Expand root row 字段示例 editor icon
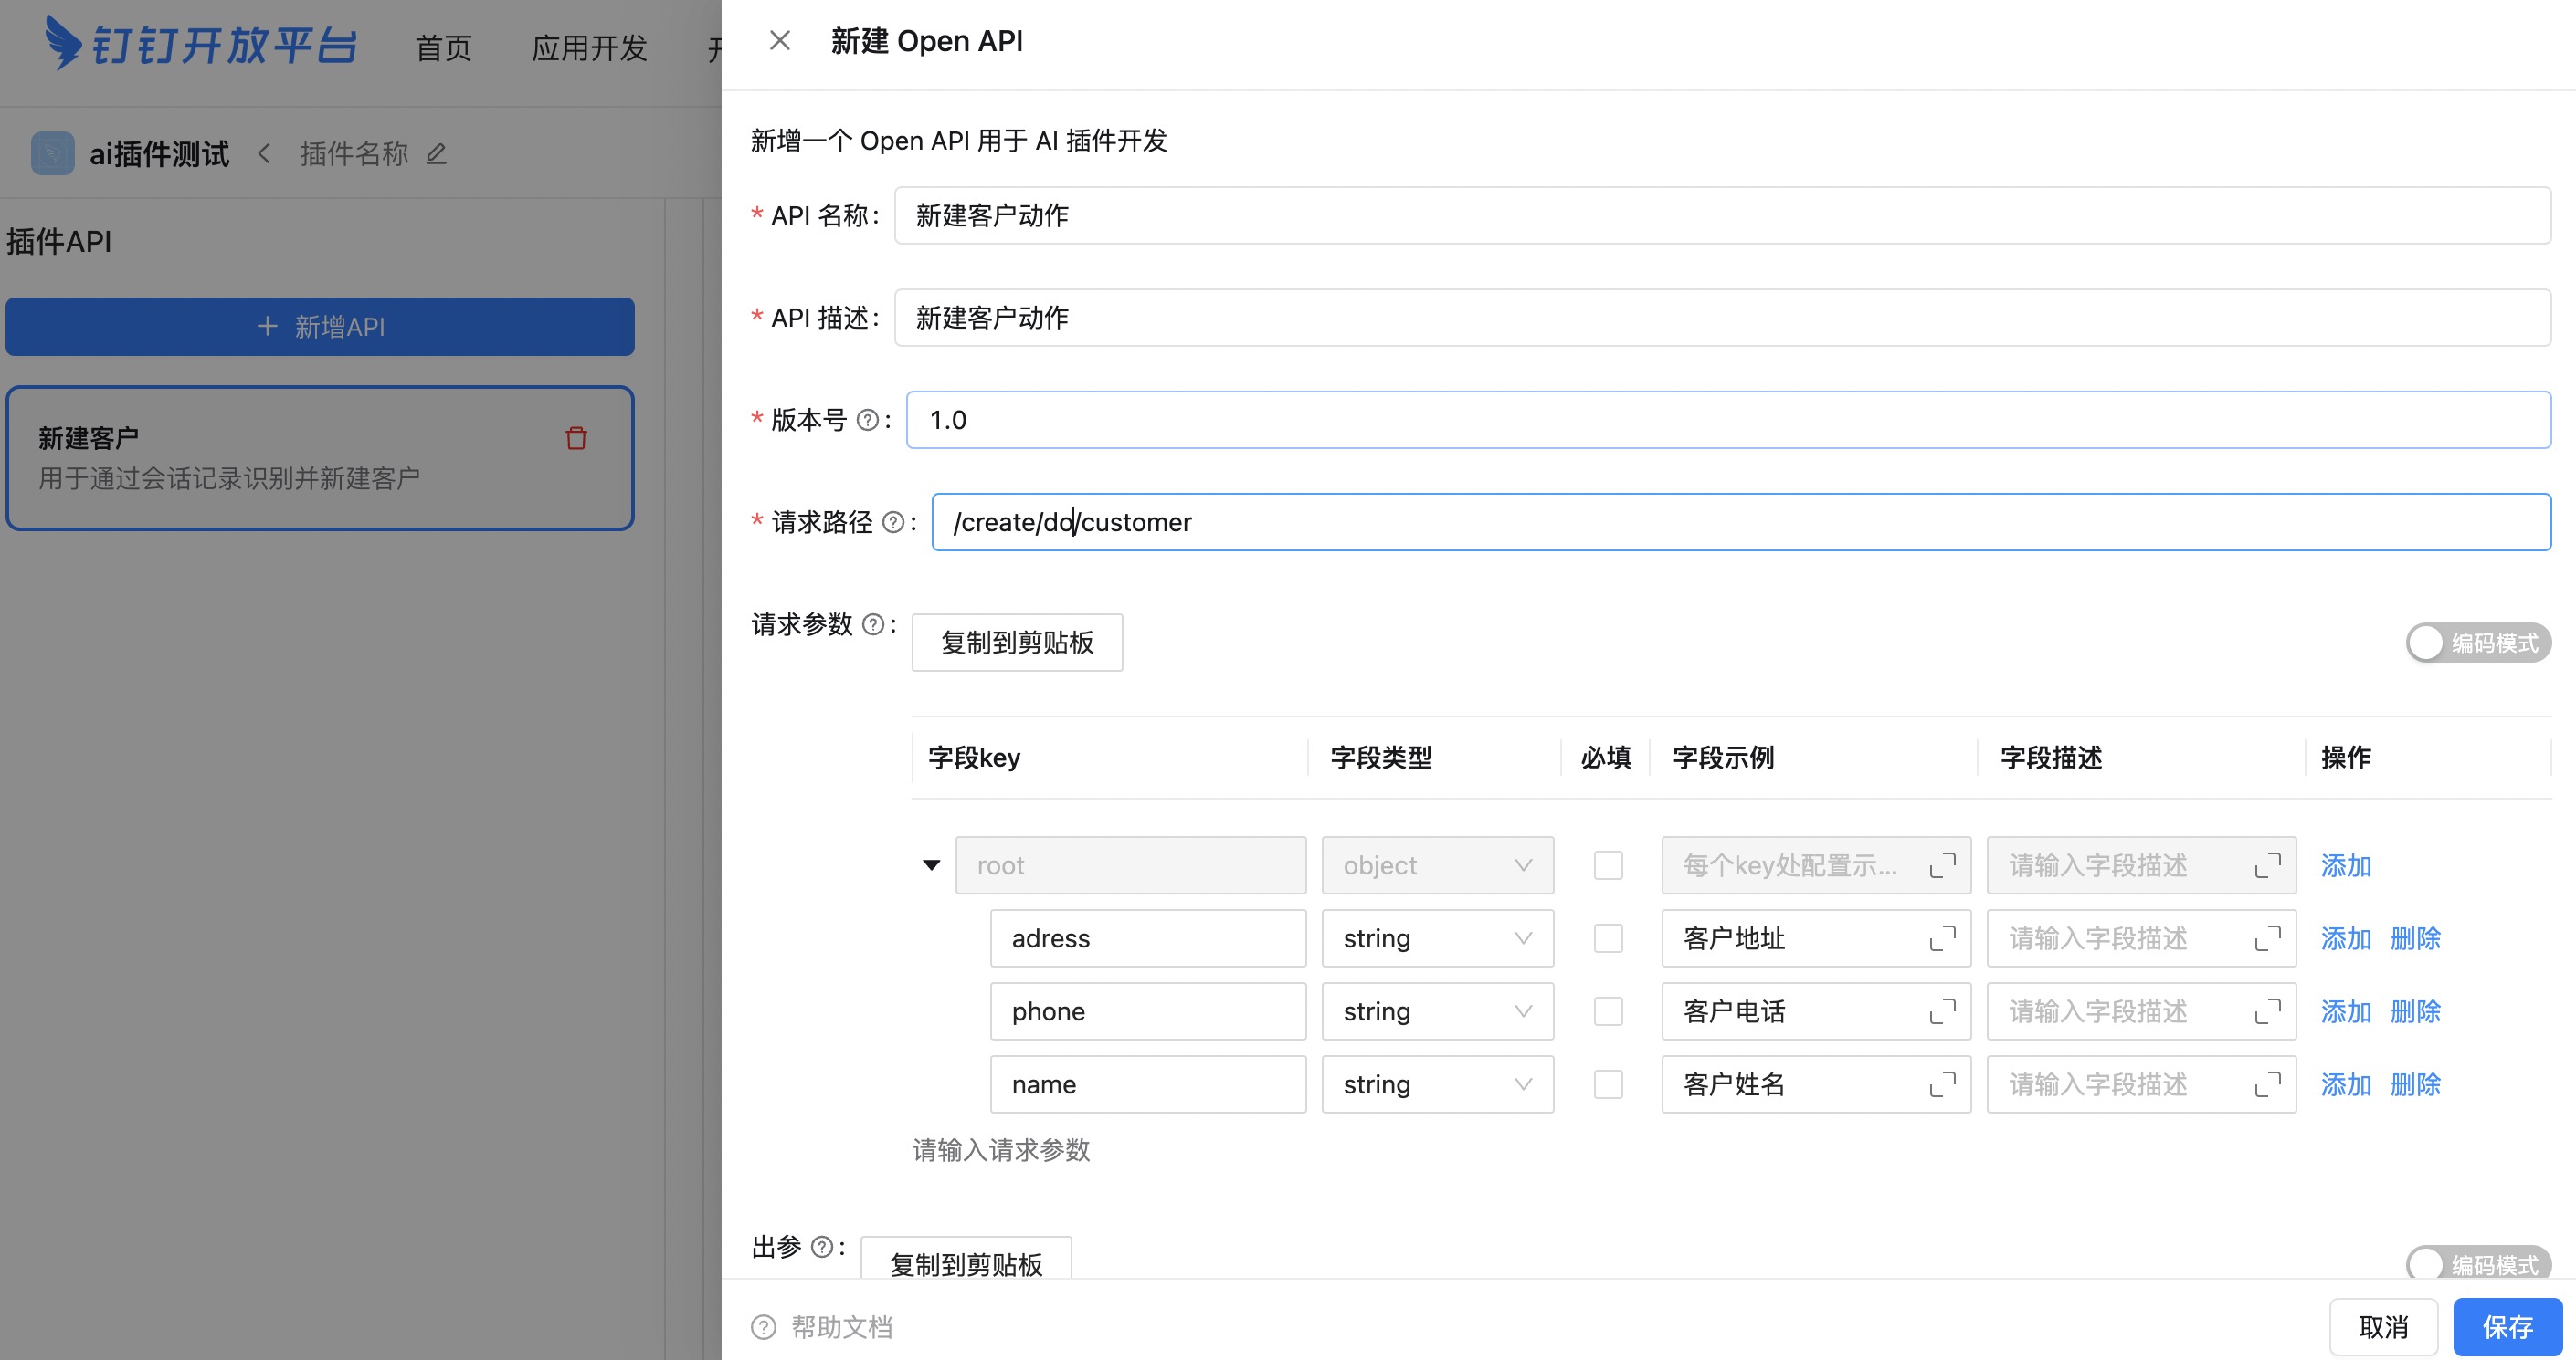The image size is (2576, 1360). 1942,865
